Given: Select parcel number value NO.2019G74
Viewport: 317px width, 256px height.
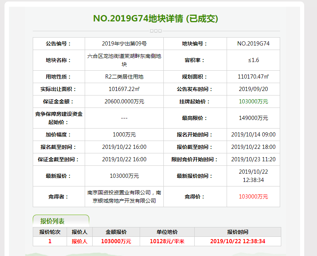Looking at the screenshot, I should point(253,44).
